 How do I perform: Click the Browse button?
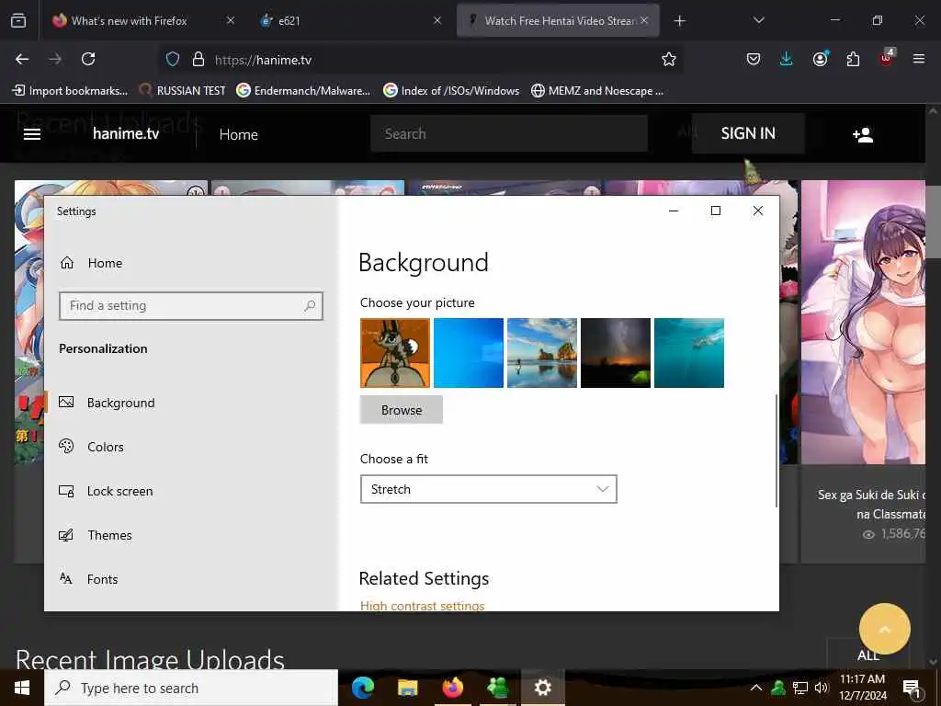coord(402,410)
